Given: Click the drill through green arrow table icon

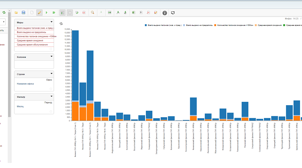Looking at the screenshot, I should coord(110,12).
